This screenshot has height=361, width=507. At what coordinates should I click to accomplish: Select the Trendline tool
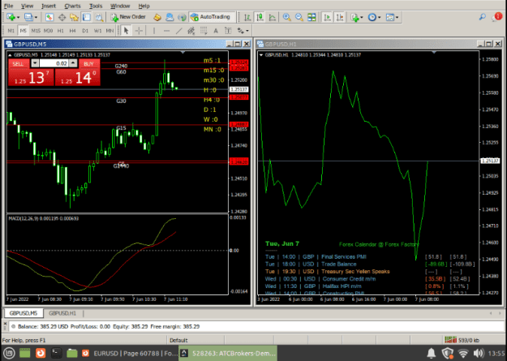click(178, 31)
